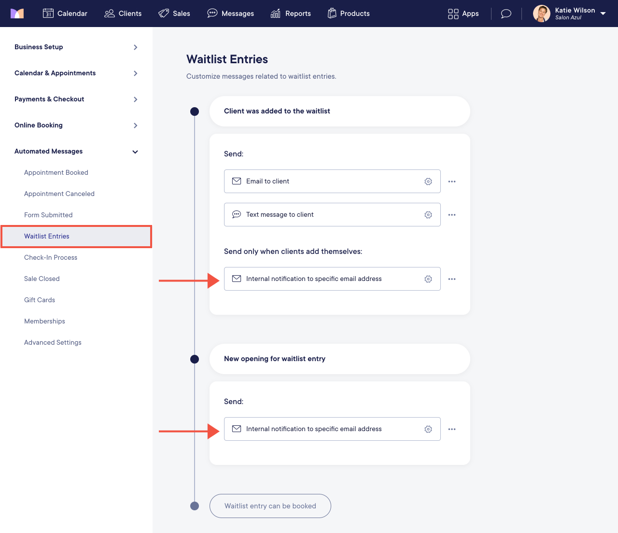
Task: Click the Mangomint logo icon
Action: coord(17,13)
